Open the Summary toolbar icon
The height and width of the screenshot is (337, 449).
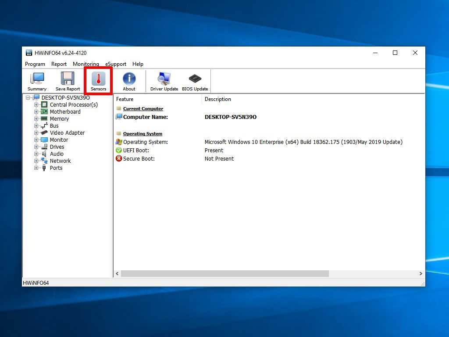pyautogui.click(x=37, y=81)
